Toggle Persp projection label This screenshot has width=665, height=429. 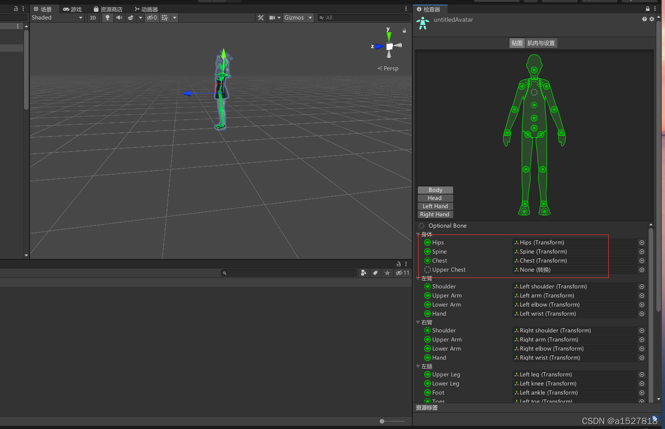click(388, 68)
